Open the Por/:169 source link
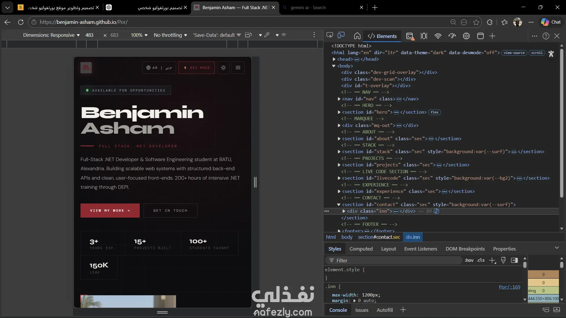The width and height of the screenshot is (566, 318). [x=509, y=287]
